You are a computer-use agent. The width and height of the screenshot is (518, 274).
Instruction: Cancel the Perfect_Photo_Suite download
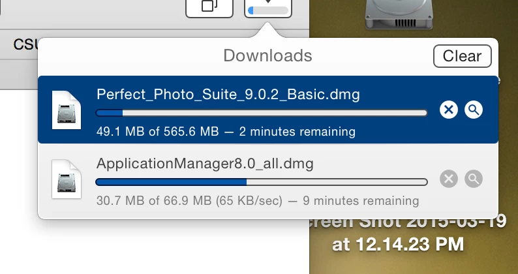click(x=449, y=110)
